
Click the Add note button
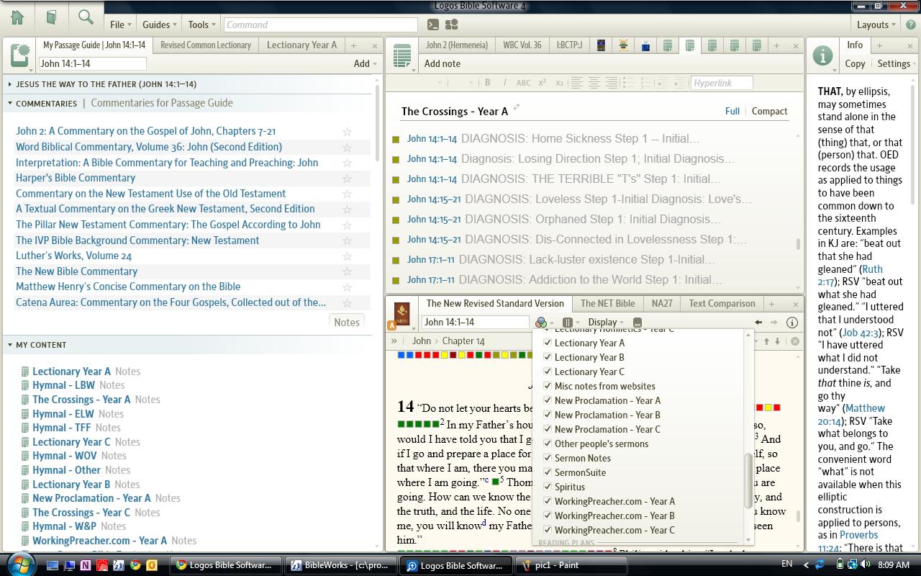coord(443,63)
